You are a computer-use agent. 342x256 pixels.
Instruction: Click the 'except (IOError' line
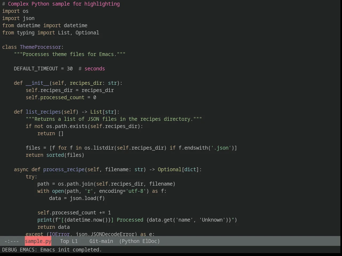[x=90, y=234]
